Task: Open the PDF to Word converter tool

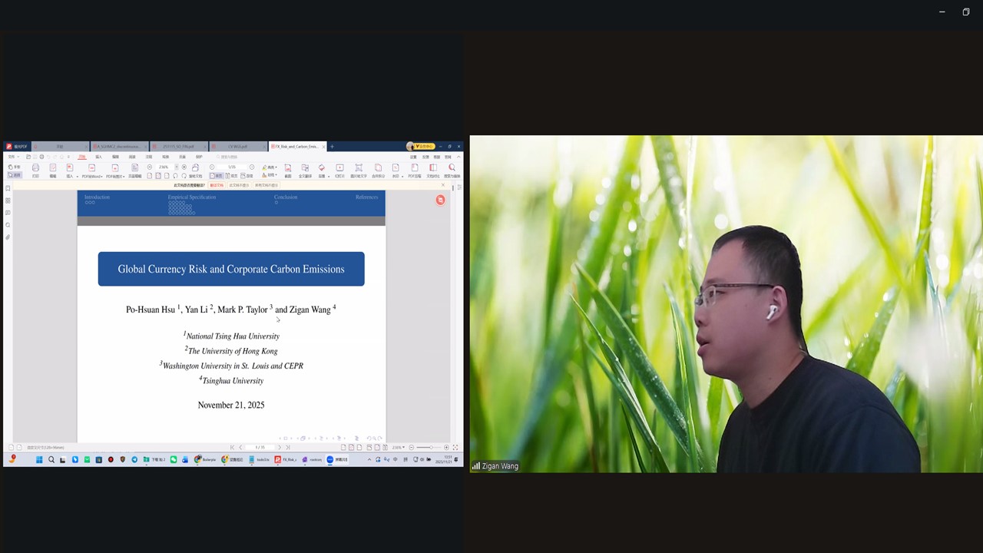Action: pyautogui.click(x=91, y=168)
